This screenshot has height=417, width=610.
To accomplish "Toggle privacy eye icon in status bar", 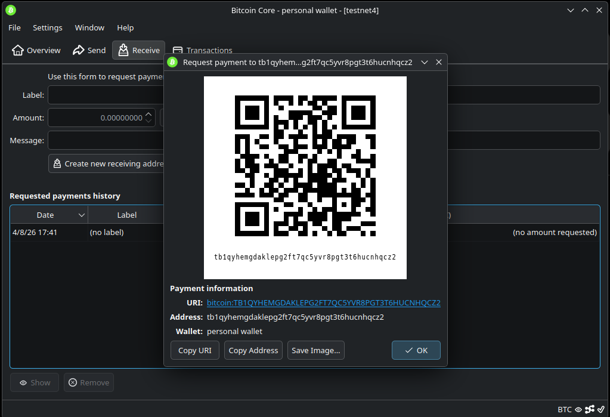I will click(x=578, y=410).
